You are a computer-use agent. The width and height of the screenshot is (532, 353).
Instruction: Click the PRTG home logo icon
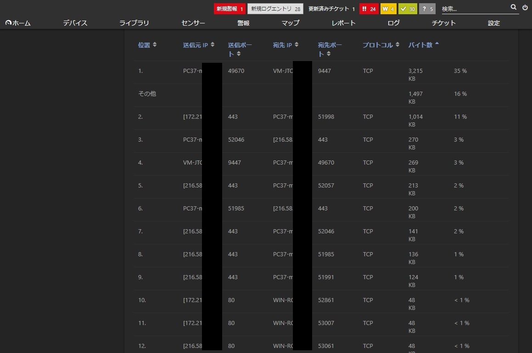pyautogui.click(x=8, y=23)
